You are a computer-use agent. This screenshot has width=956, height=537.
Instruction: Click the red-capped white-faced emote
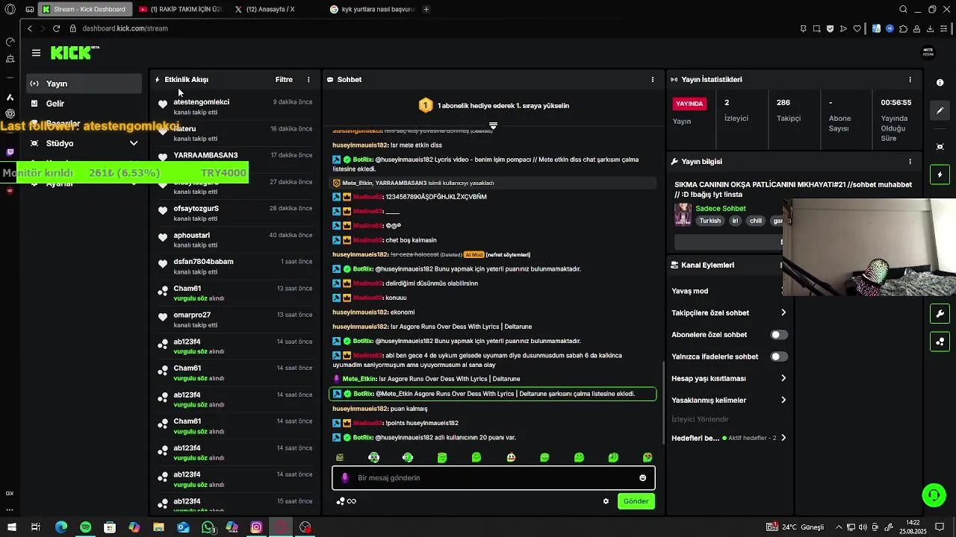click(x=511, y=457)
